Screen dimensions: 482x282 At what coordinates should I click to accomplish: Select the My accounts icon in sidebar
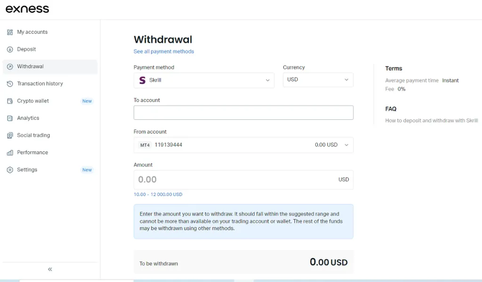(9, 32)
